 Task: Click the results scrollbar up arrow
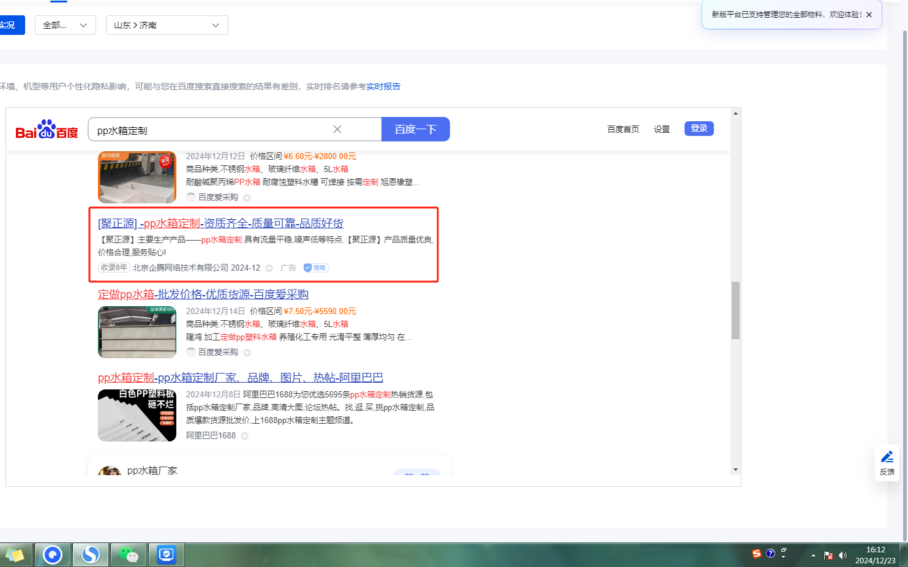coord(735,113)
